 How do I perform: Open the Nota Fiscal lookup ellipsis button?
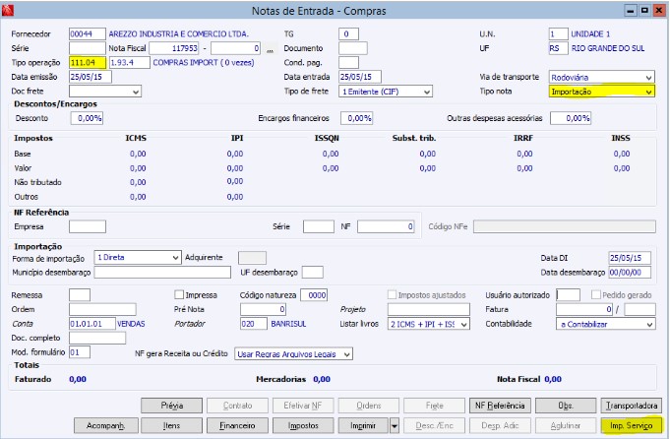click(x=270, y=49)
